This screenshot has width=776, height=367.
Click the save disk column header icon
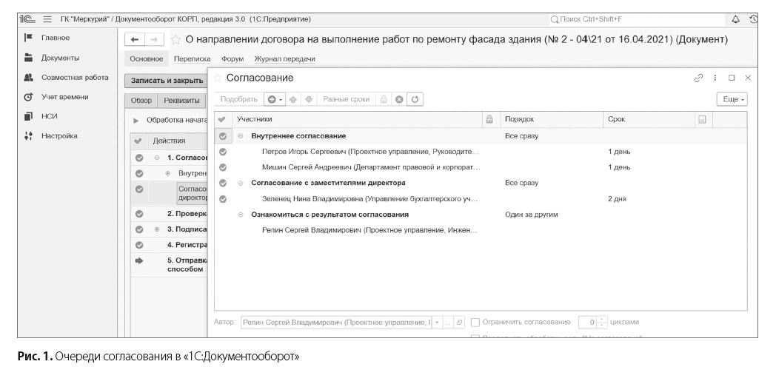[x=702, y=119]
